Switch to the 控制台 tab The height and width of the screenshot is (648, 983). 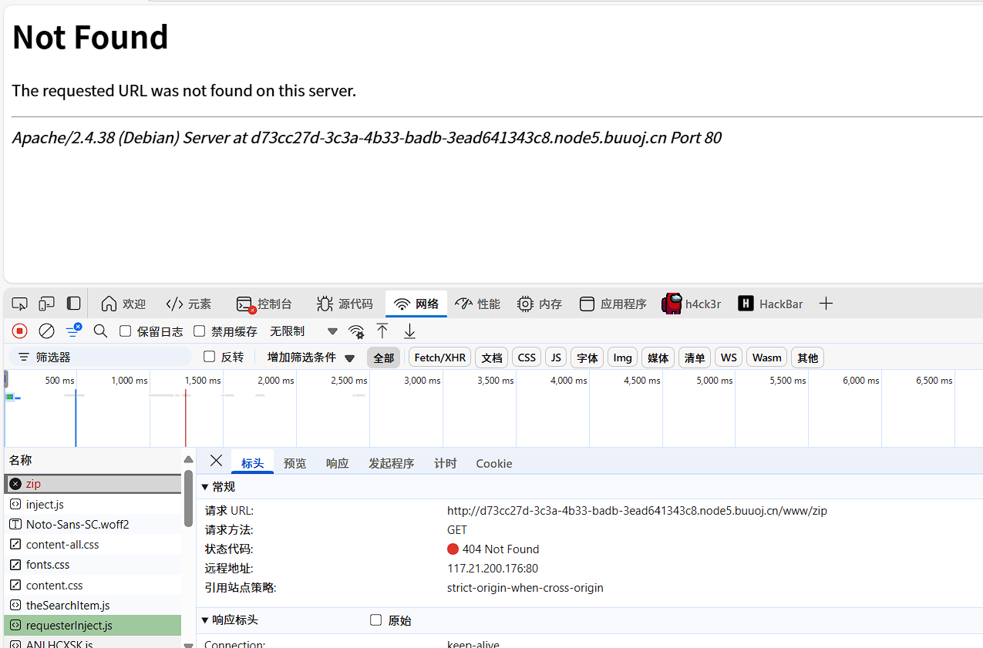tap(264, 304)
